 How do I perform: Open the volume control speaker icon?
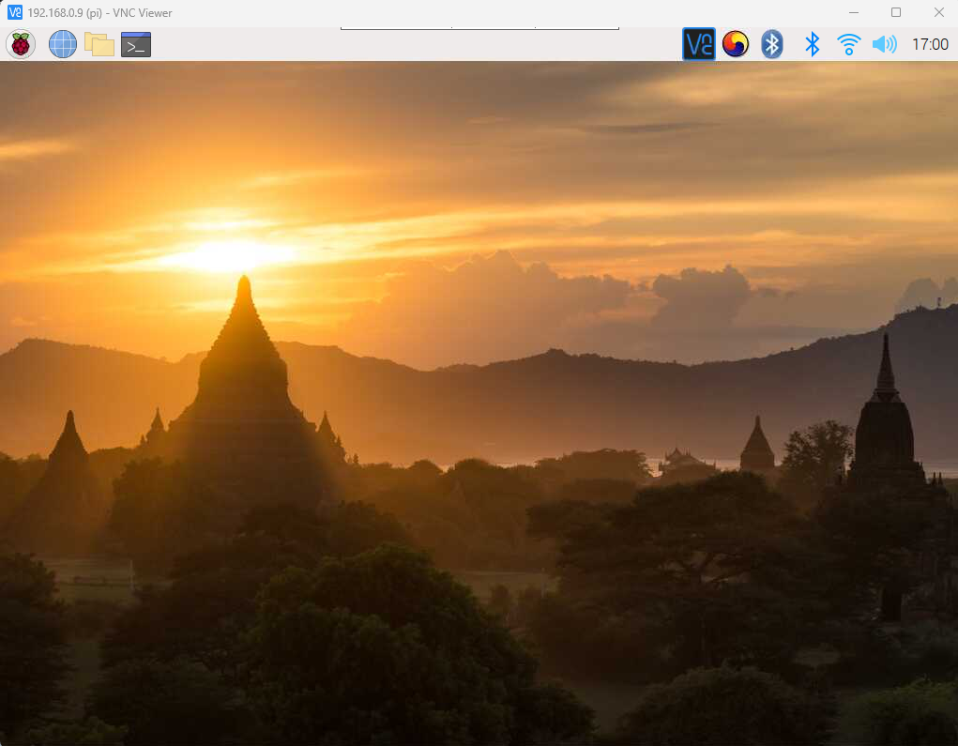pos(884,44)
